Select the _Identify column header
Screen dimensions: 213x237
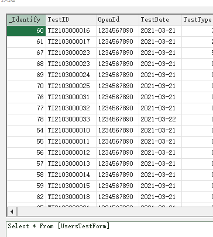(x=26, y=20)
